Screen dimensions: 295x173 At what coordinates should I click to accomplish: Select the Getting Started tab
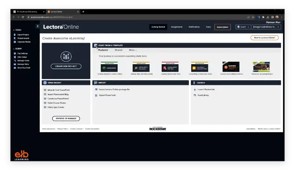158,27
